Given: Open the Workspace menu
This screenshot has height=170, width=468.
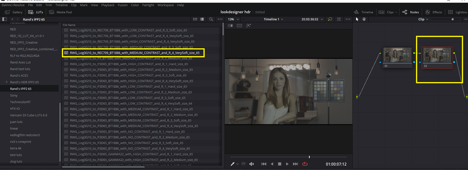Looking at the screenshot, I should click(x=166, y=5).
